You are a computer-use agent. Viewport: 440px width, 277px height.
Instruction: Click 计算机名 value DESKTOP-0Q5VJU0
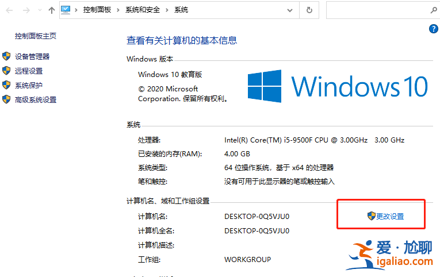point(257,217)
